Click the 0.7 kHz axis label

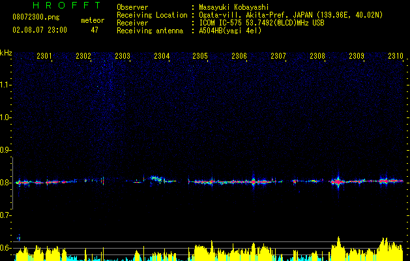point(5,215)
